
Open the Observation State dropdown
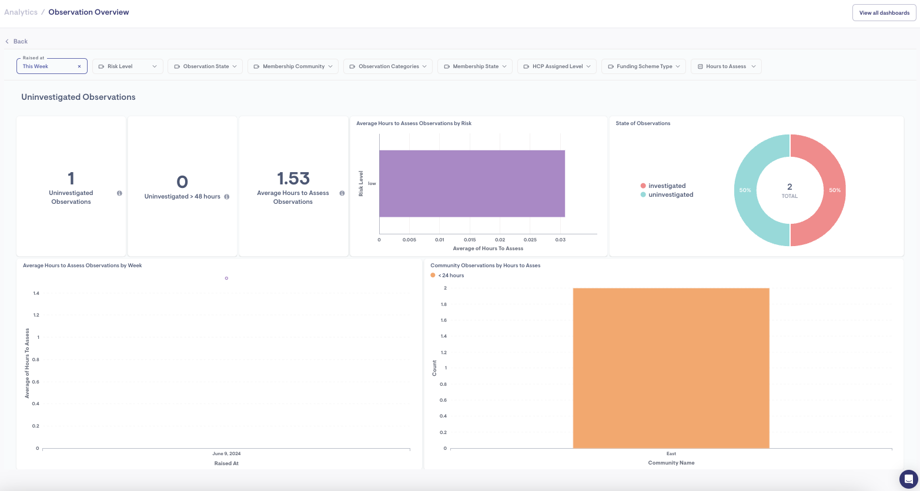click(205, 66)
